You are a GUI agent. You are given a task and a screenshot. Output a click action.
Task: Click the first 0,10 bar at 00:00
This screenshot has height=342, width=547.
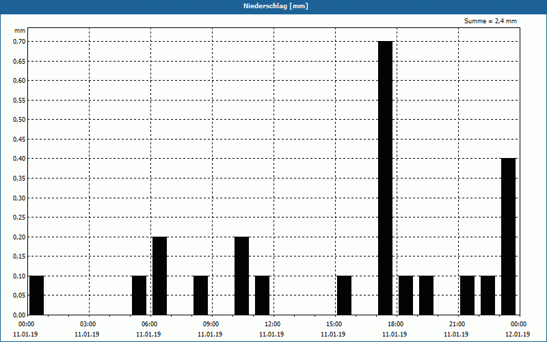37,295
